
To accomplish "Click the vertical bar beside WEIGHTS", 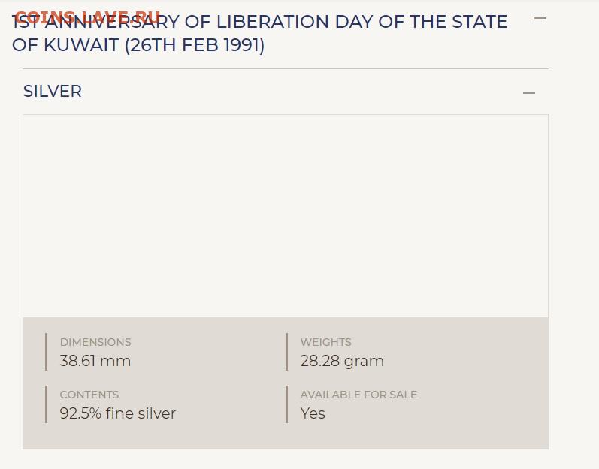I will [286, 352].
